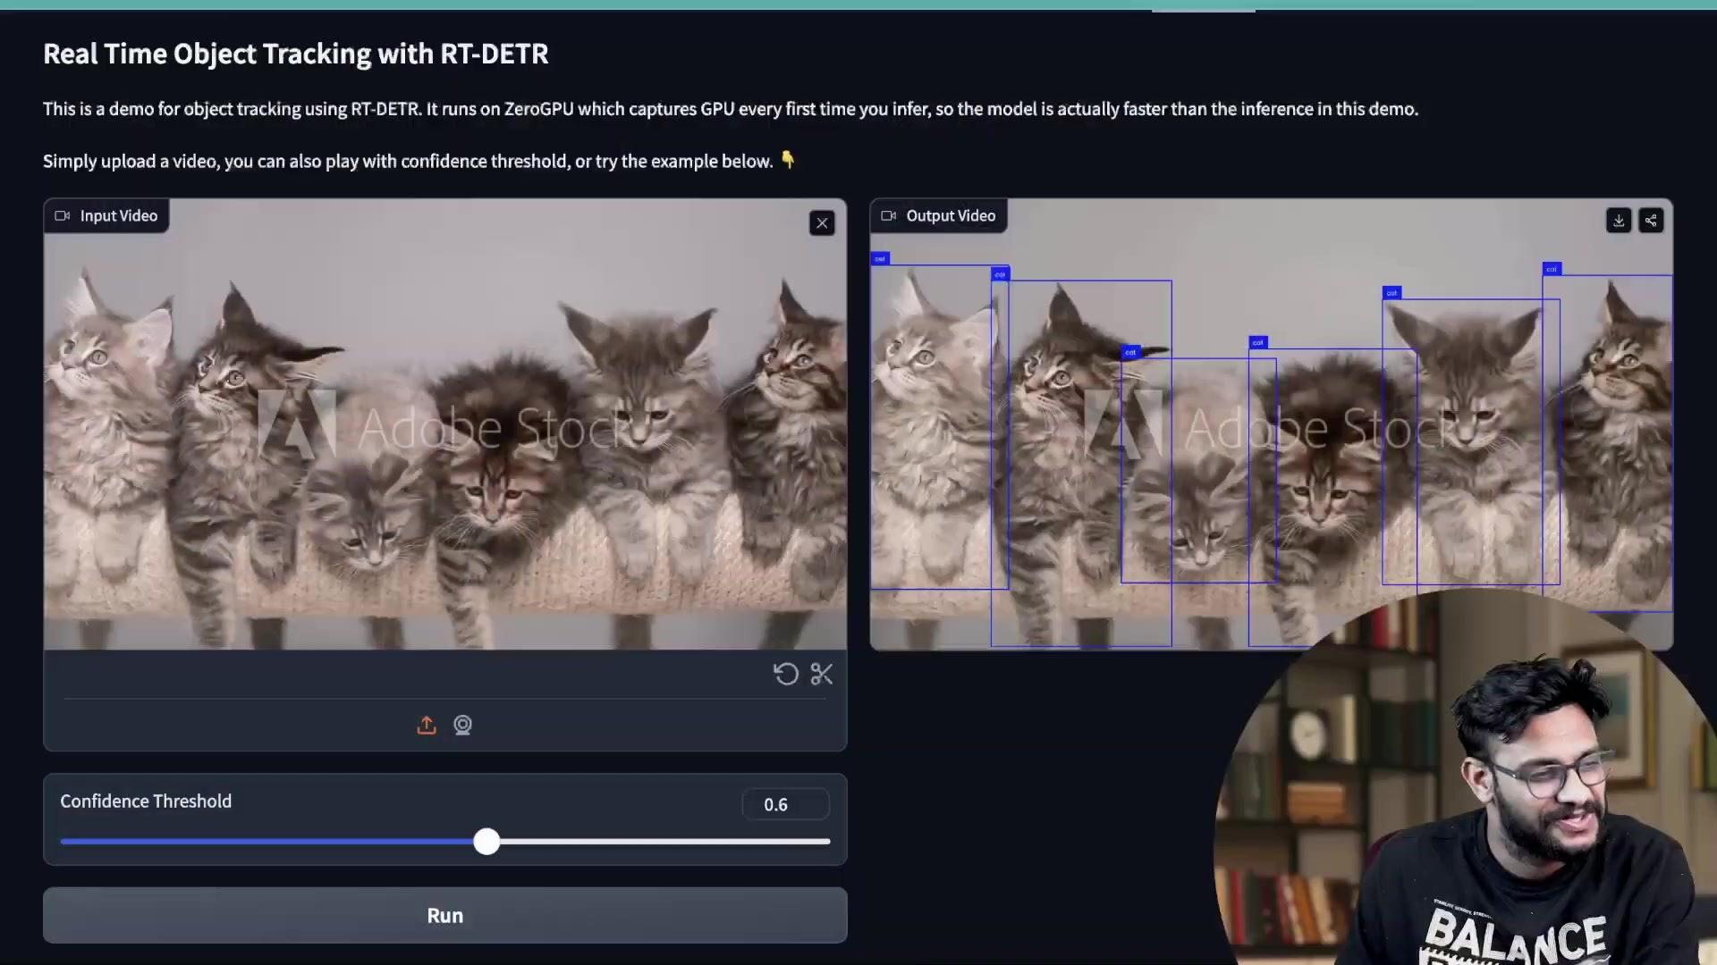Viewport: 1717px width, 965px height.
Task: Select the upload file icon
Action: click(x=427, y=725)
